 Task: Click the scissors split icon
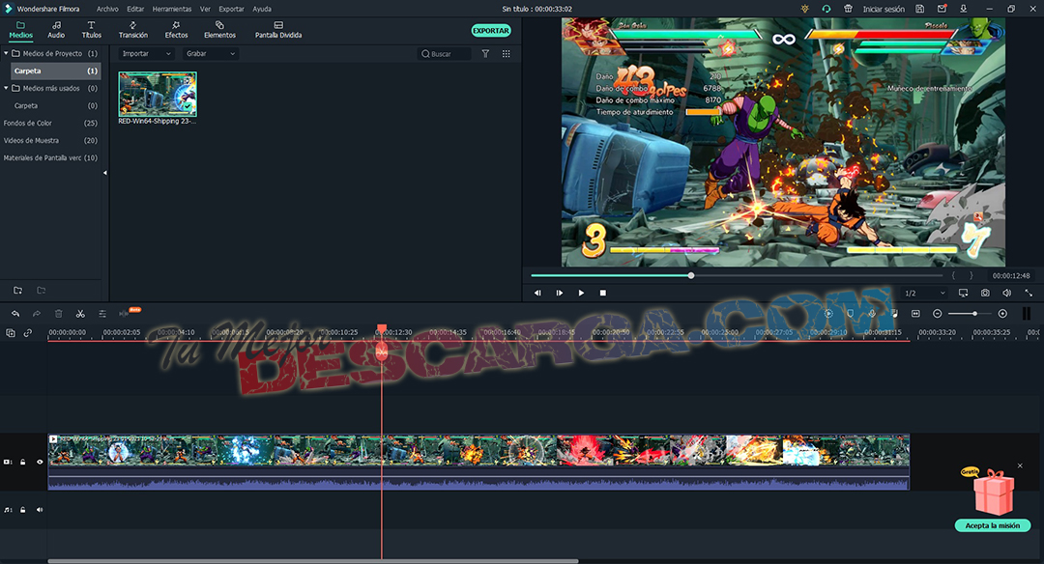point(80,313)
